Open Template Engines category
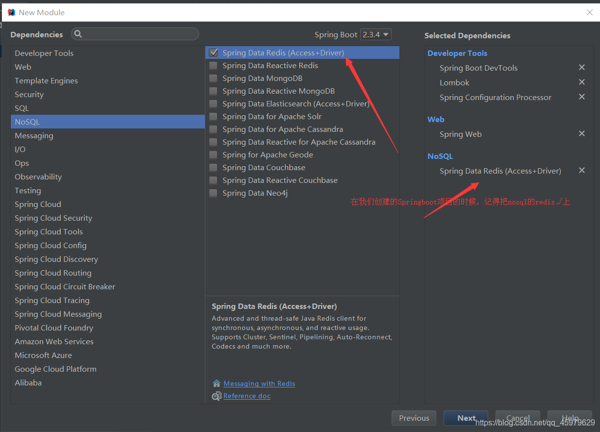600x432 pixels. (x=108, y=80)
